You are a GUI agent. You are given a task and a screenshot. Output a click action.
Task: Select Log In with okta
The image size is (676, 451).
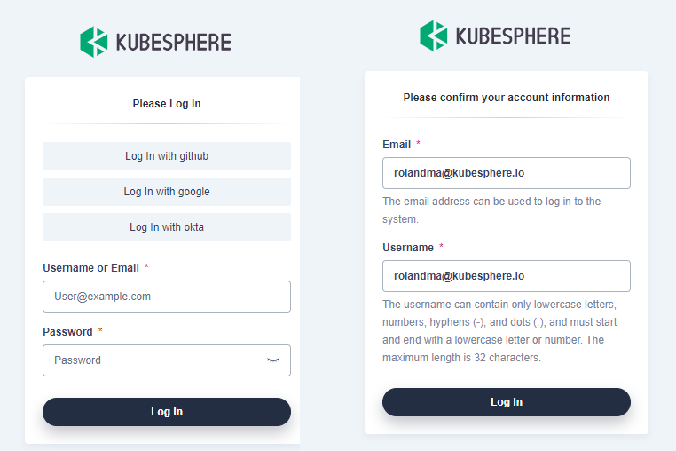(167, 227)
